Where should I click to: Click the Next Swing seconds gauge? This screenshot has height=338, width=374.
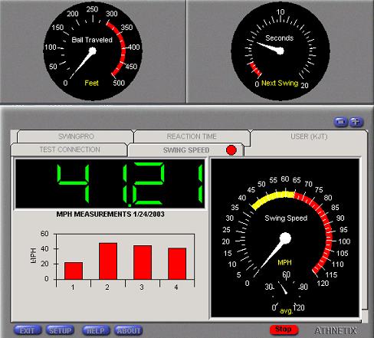coord(280,51)
